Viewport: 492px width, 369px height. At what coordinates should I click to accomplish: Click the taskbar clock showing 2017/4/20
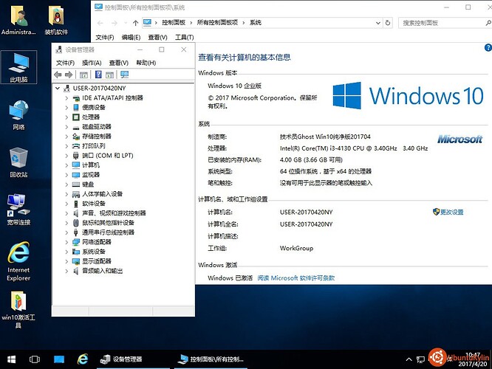coord(473,359)
